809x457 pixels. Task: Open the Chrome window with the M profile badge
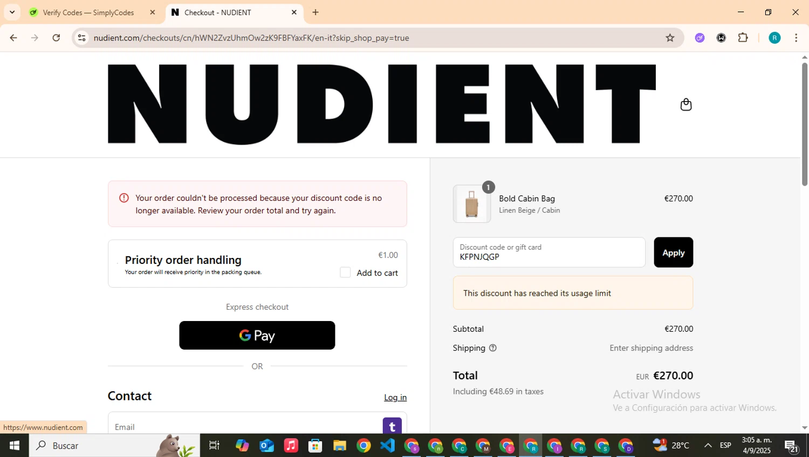(483, 446)
